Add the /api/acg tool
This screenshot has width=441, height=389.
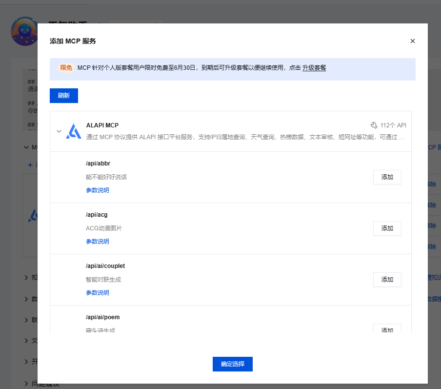[387, 228]
